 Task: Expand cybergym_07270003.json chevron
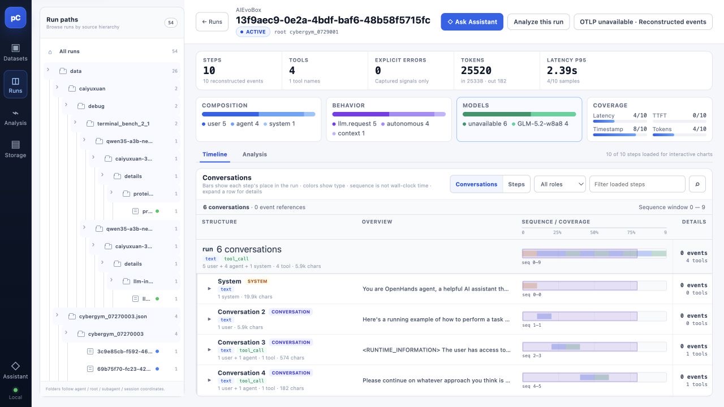click(57, 316)
